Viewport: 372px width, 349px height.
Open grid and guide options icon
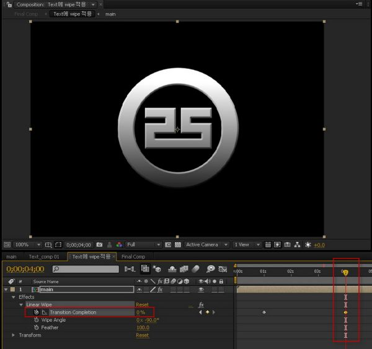(48, 245)
